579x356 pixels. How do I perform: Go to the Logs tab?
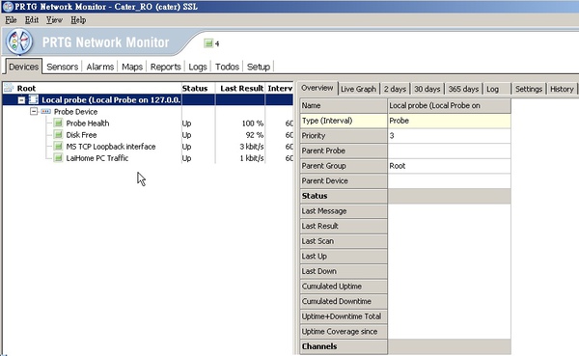coord(198,67)
